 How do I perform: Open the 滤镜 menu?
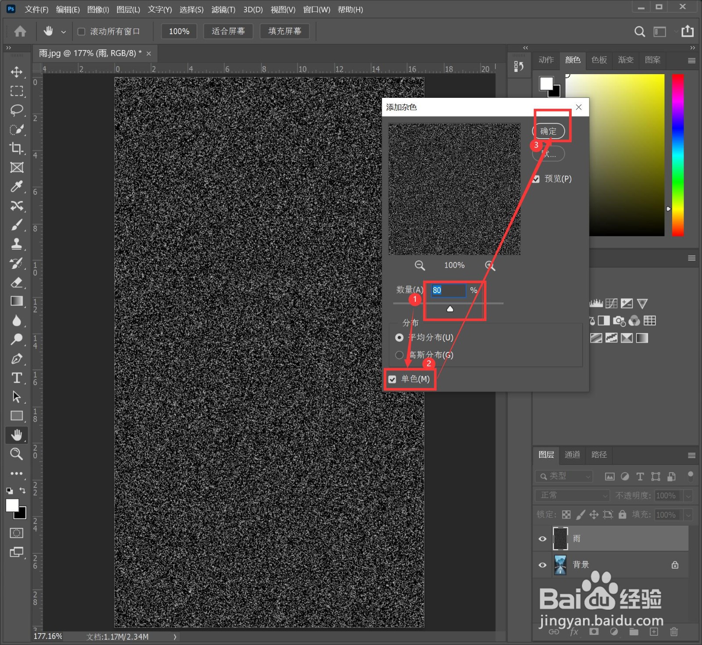[x=223, y=9]
